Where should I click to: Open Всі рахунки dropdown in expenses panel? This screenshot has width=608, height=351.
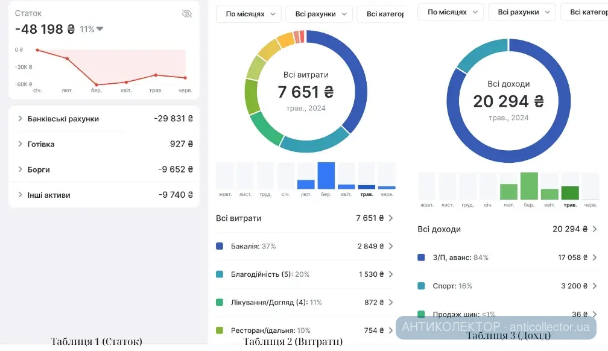319,14
